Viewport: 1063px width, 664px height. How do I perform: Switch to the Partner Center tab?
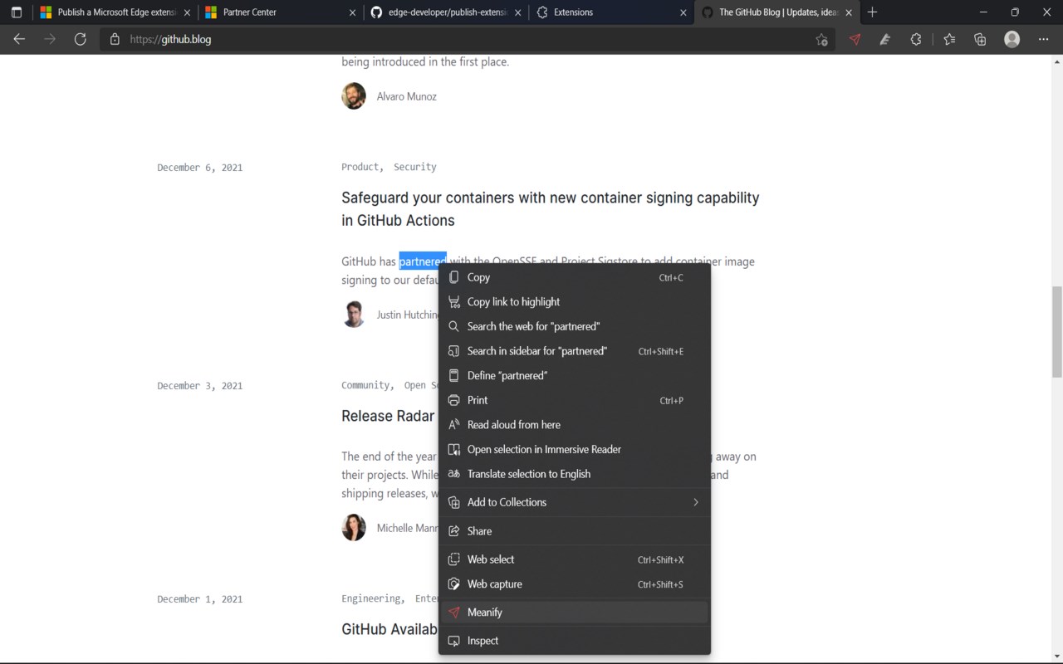point(281,12)
